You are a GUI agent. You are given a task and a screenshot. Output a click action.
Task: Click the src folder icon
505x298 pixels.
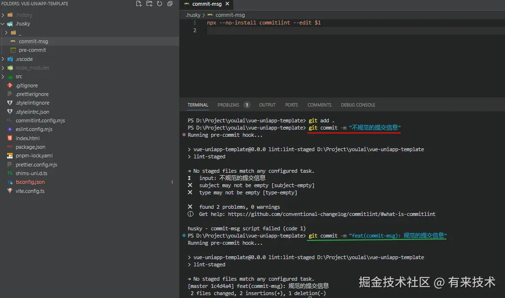10,77
